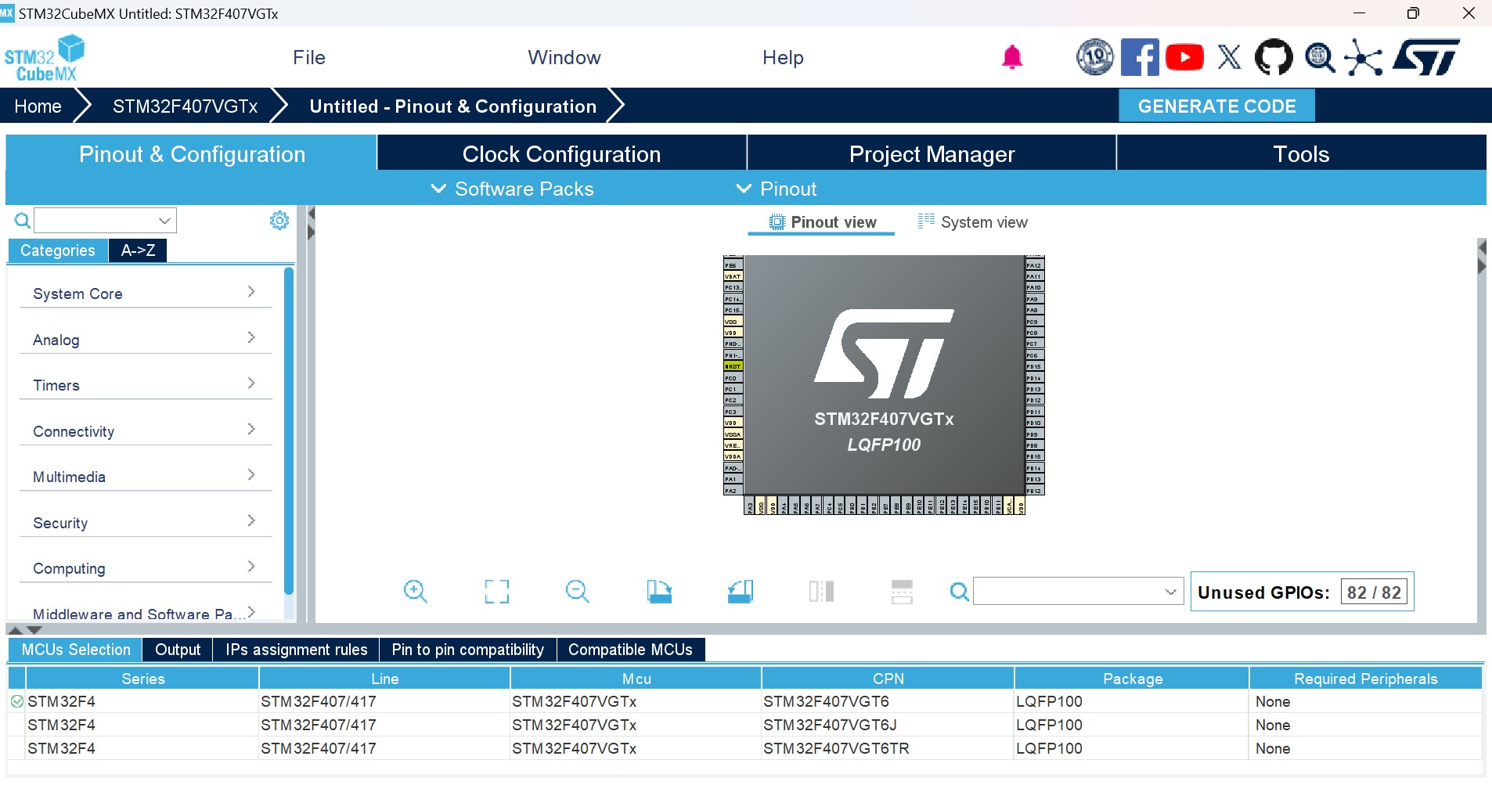Switch to Clock Configuration tab
The image size is (1492, 785).
tap(561, 153)
